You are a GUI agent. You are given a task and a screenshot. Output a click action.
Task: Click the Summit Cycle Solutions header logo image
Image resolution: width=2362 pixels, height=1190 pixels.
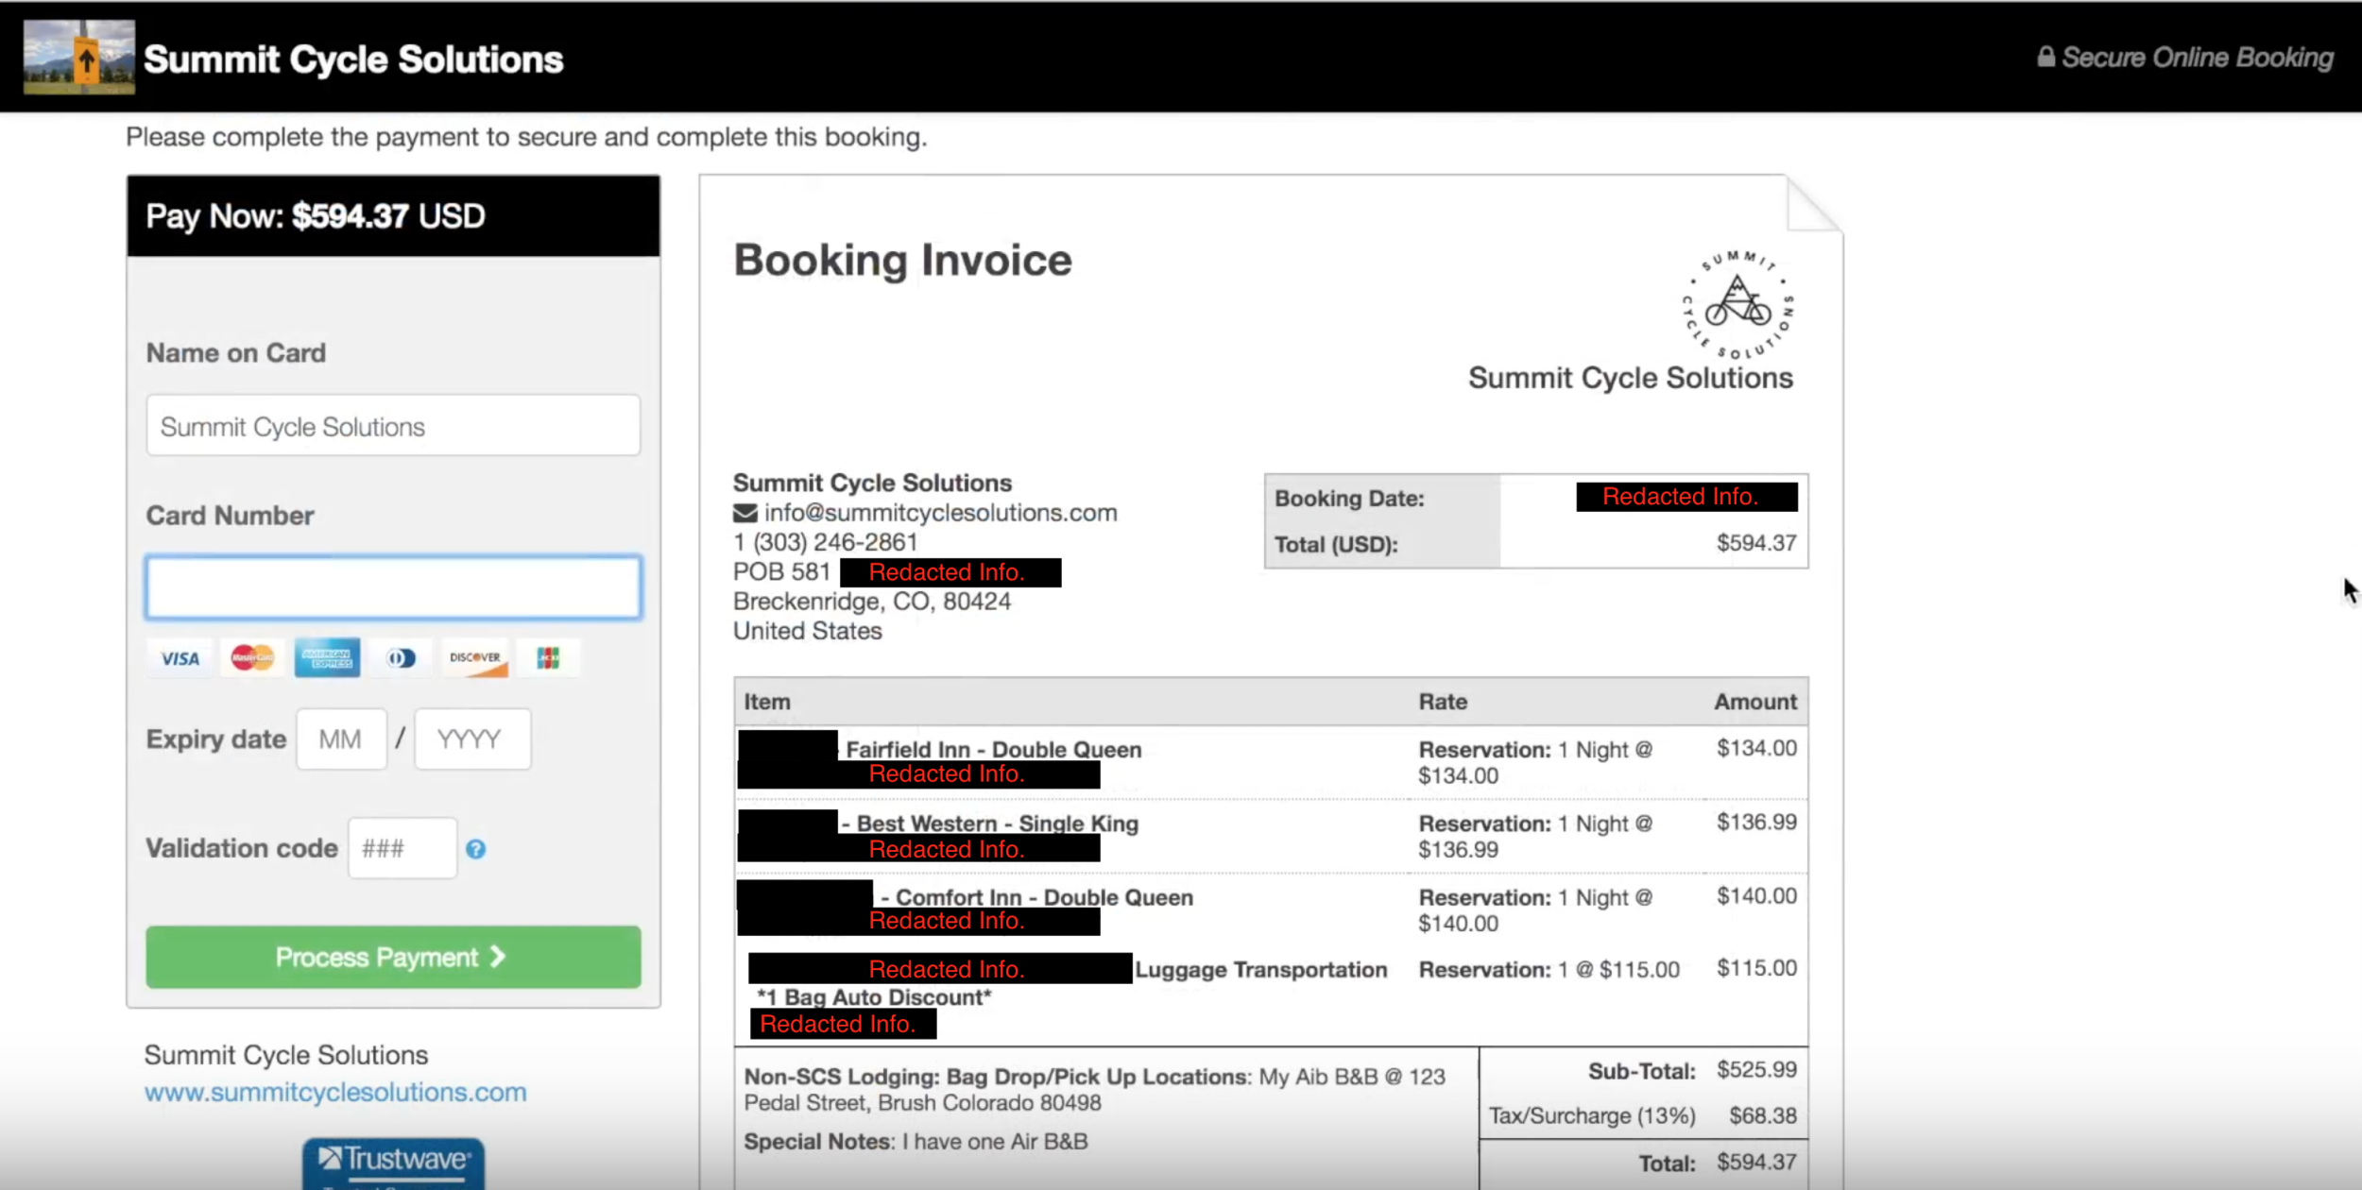click(x=79, y=58)
